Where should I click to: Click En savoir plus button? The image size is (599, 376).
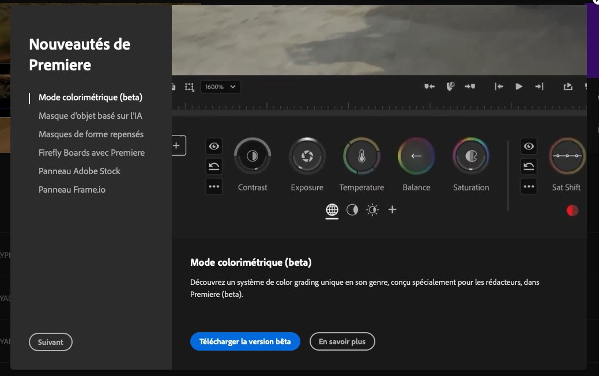click(x=342, y=341)
